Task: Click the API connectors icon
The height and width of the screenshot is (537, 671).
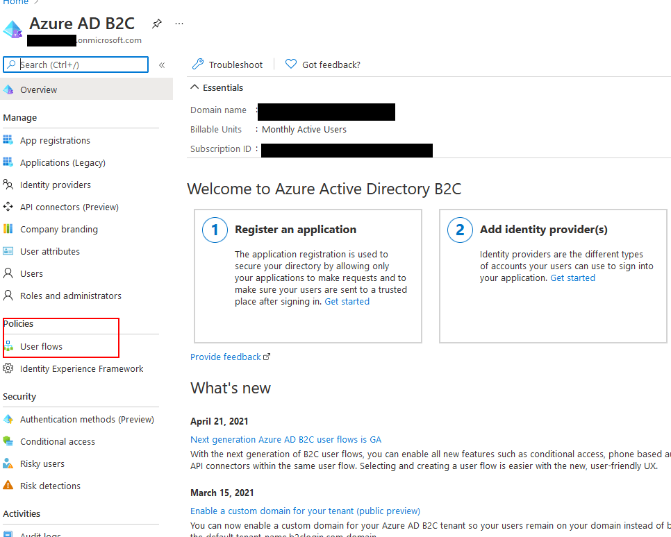Action: (x=8, y=207)
